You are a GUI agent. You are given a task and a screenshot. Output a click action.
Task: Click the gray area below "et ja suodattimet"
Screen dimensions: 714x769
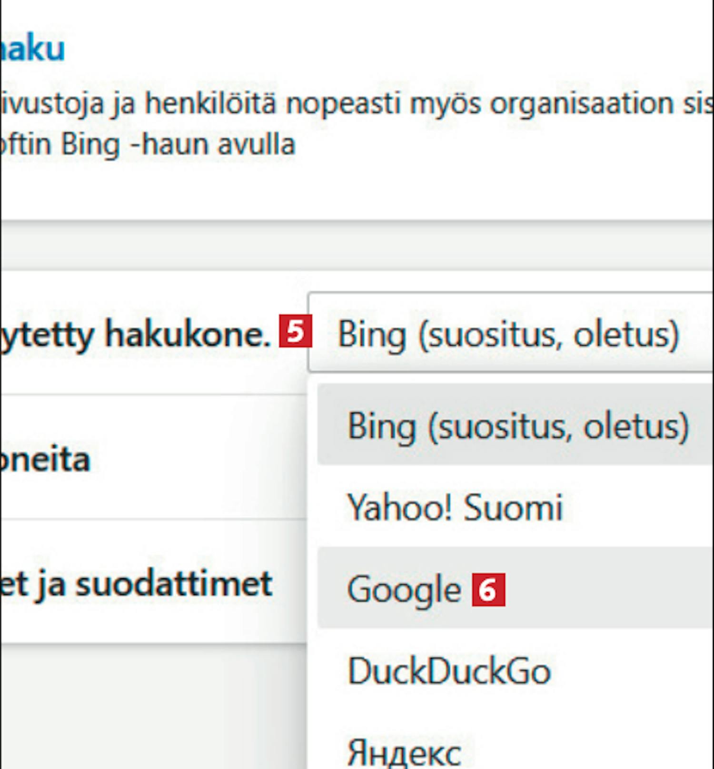coord(152,704)
